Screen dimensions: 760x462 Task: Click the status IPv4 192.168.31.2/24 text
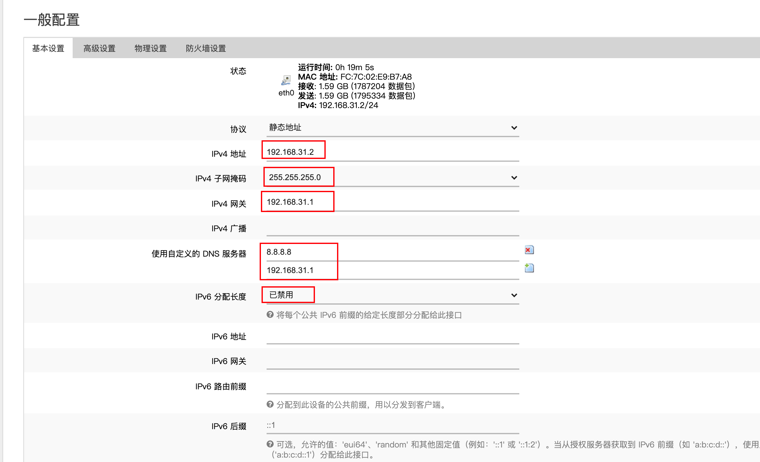tap(338, 105)
